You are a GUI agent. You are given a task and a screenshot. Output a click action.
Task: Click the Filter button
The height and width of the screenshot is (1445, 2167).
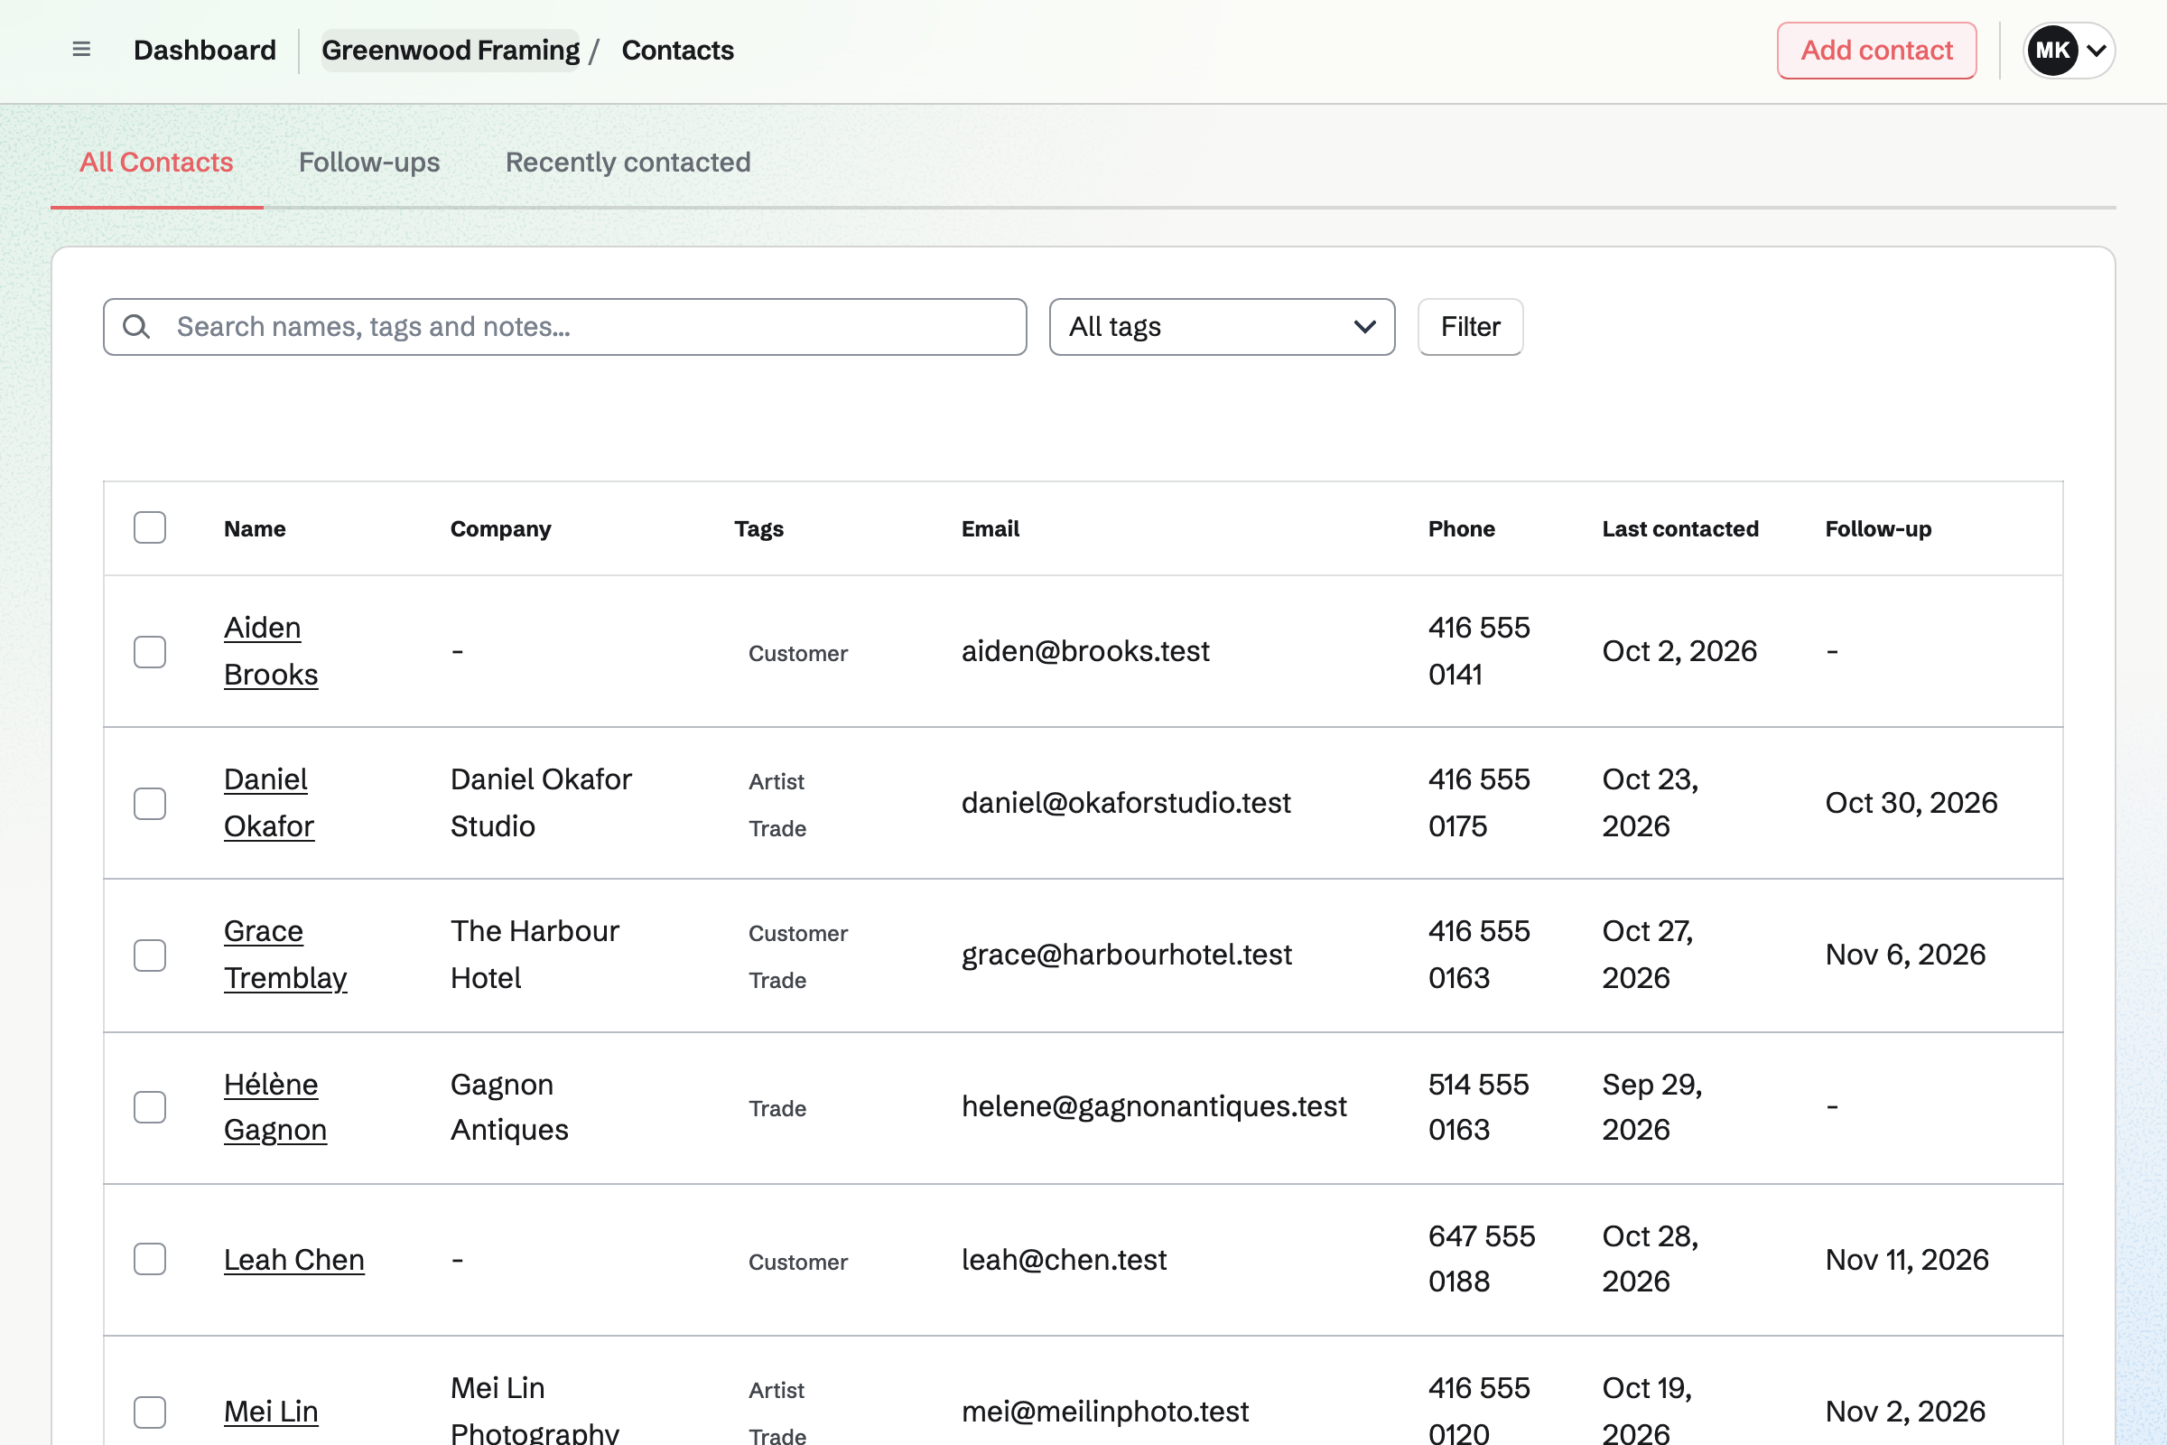click(1470, 326)
